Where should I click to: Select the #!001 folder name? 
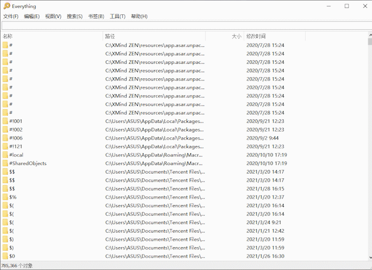pyautogui.click(x=16, y=121)
